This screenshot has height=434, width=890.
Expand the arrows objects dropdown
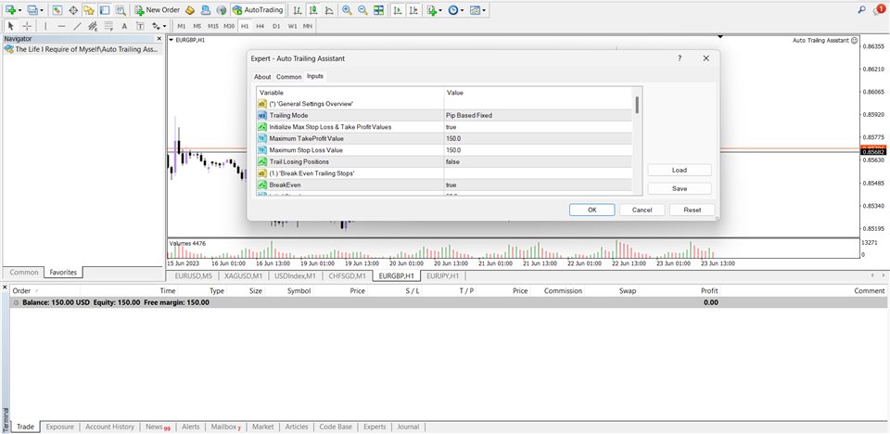click(164, 26)
